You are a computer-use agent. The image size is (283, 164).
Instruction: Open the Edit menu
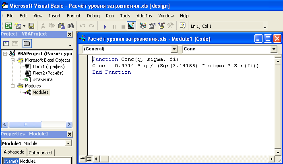pos(23,16)
